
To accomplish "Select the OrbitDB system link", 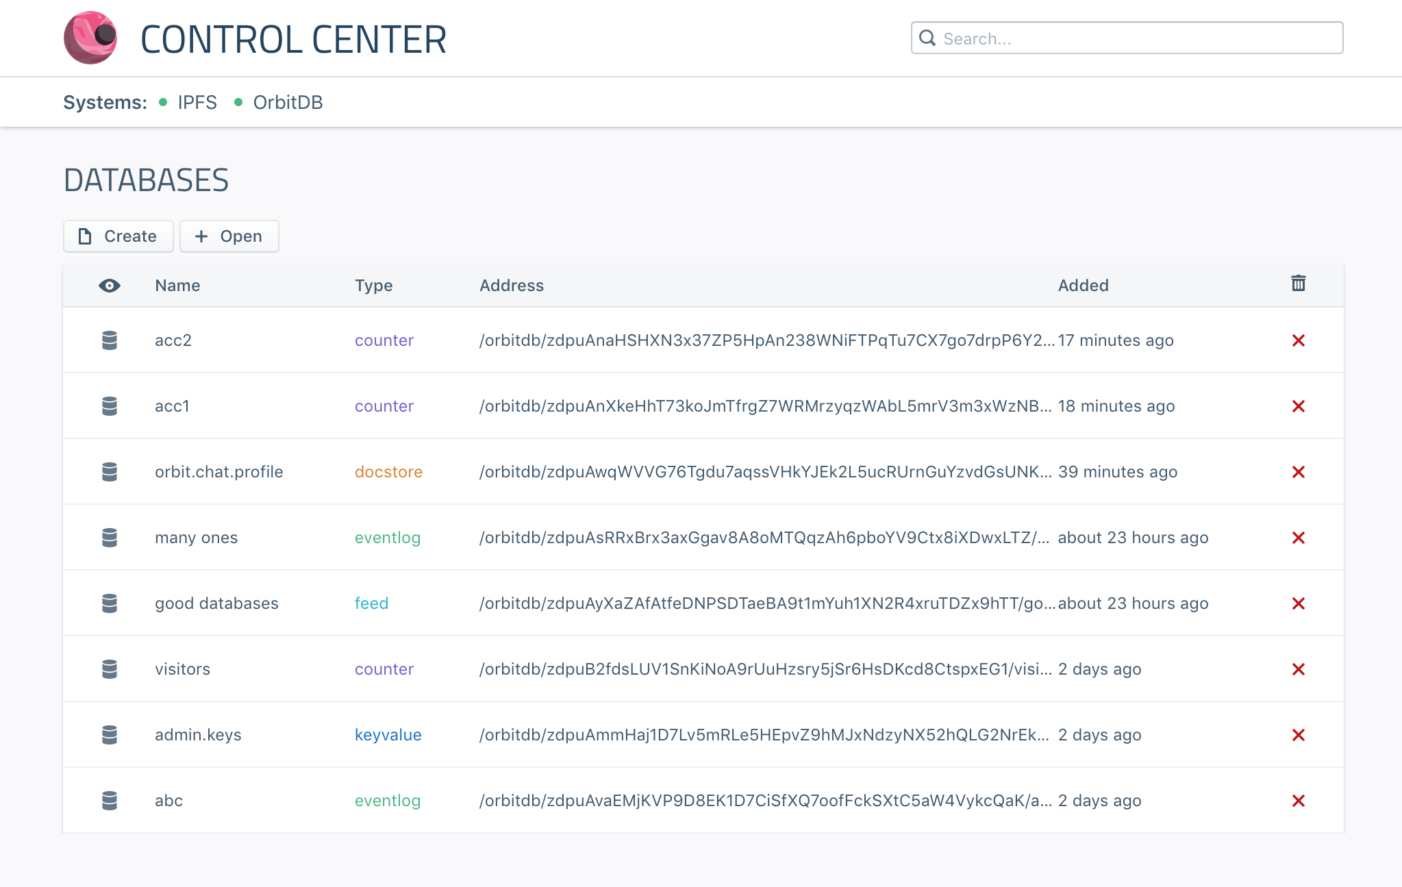I will click(x=288, y=102).
